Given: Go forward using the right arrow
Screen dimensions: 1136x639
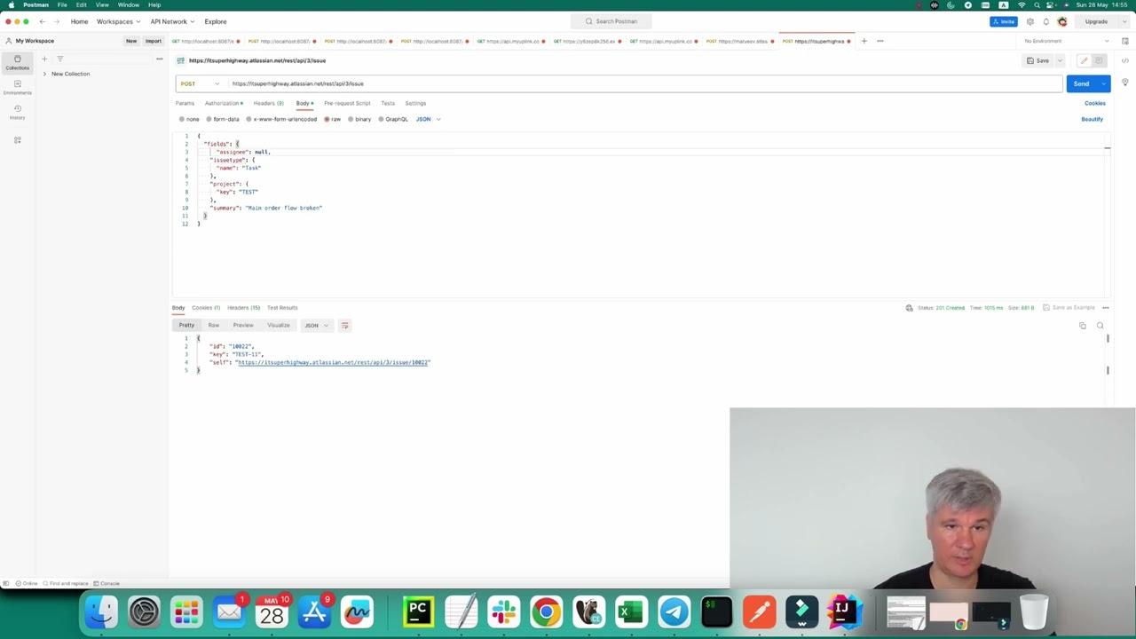Looking at the screenshot, I should (x=56, y=21).
